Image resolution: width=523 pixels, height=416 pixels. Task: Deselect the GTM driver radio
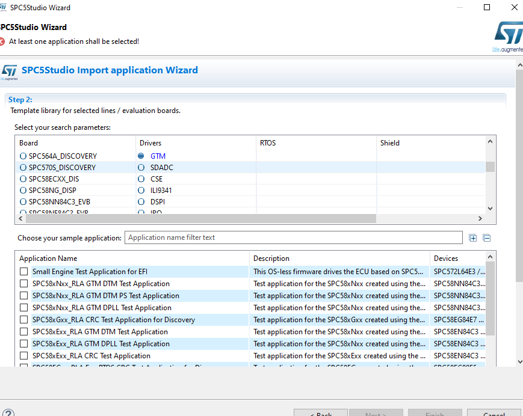point(141,156)
